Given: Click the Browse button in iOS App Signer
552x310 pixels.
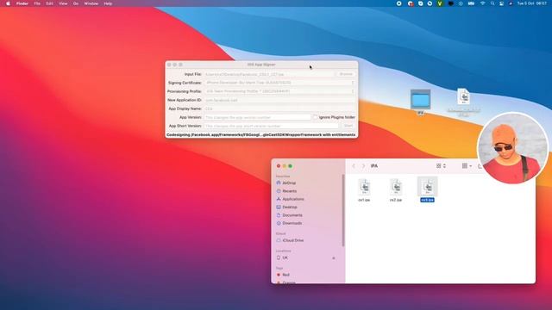Looking at the screenshot, I should point(346,74).
